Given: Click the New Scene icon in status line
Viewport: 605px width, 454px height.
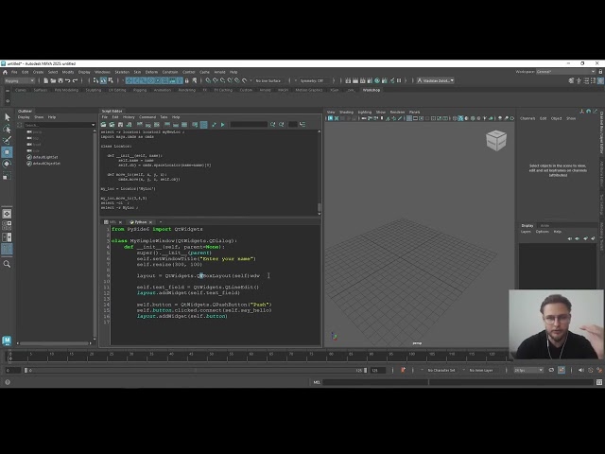Looking at the screenshot, I should [x=46, y=80].
